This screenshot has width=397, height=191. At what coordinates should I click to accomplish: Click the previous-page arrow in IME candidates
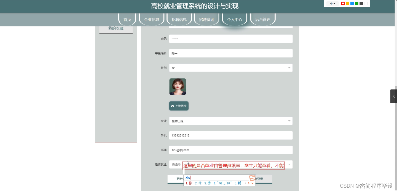point(246,183)
